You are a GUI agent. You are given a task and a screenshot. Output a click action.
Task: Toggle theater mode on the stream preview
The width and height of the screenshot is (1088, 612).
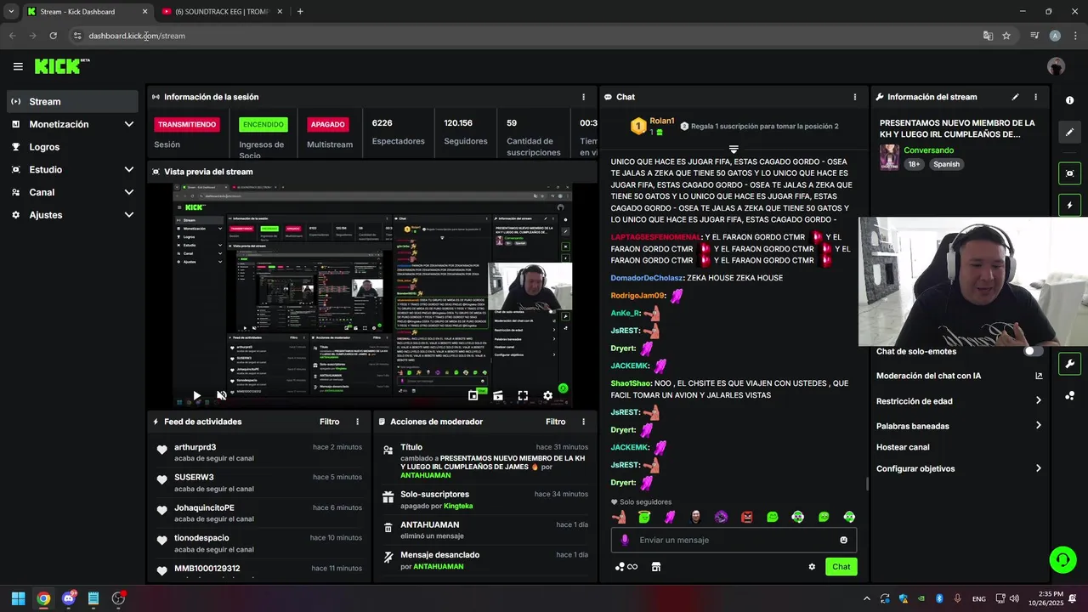click(498, 396)
